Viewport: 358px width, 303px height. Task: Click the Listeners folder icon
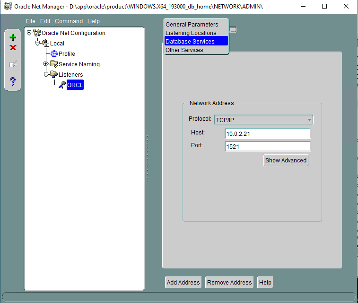coord(54,74)
